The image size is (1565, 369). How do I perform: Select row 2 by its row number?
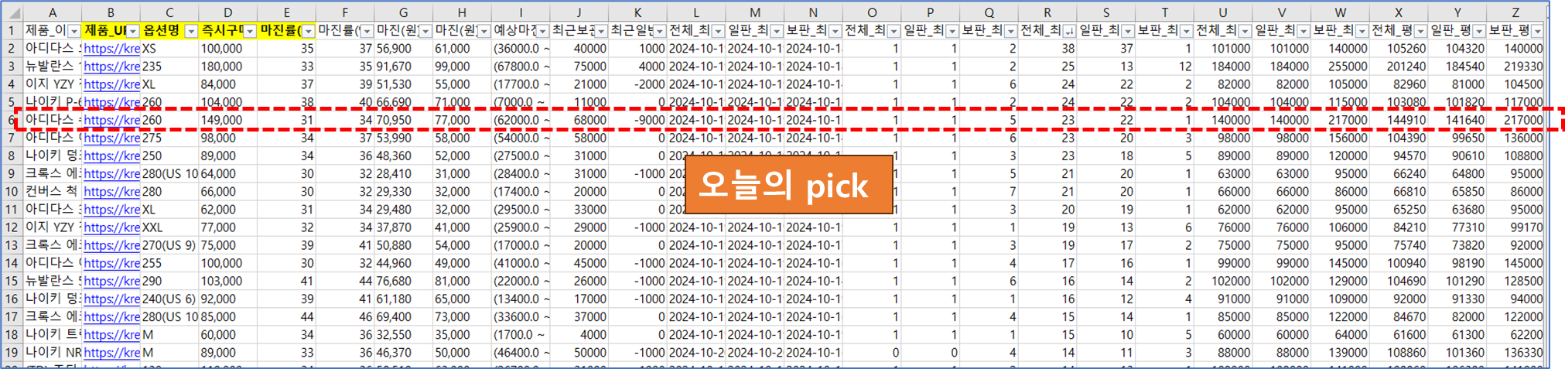(12, 49)
